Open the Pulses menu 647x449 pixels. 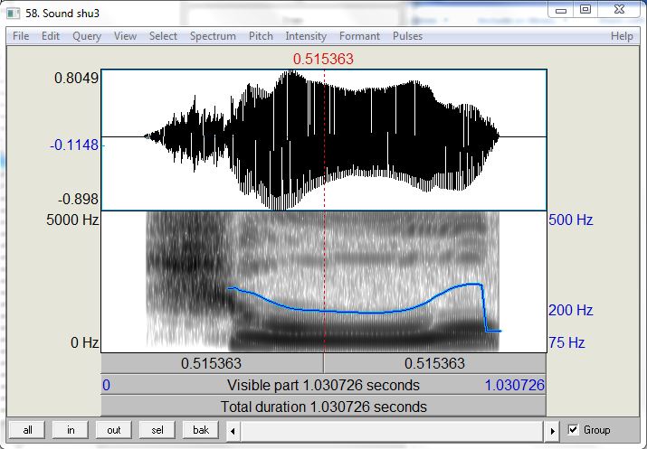click(407, 36)
